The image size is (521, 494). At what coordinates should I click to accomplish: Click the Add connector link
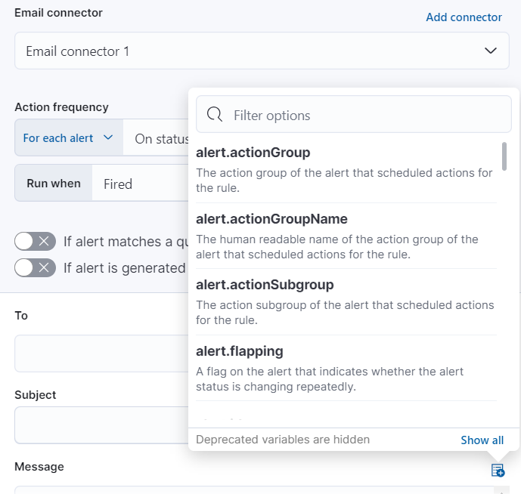pos(464,17)
